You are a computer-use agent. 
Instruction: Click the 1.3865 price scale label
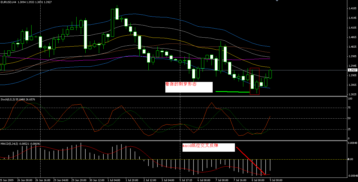click(352, 85)
